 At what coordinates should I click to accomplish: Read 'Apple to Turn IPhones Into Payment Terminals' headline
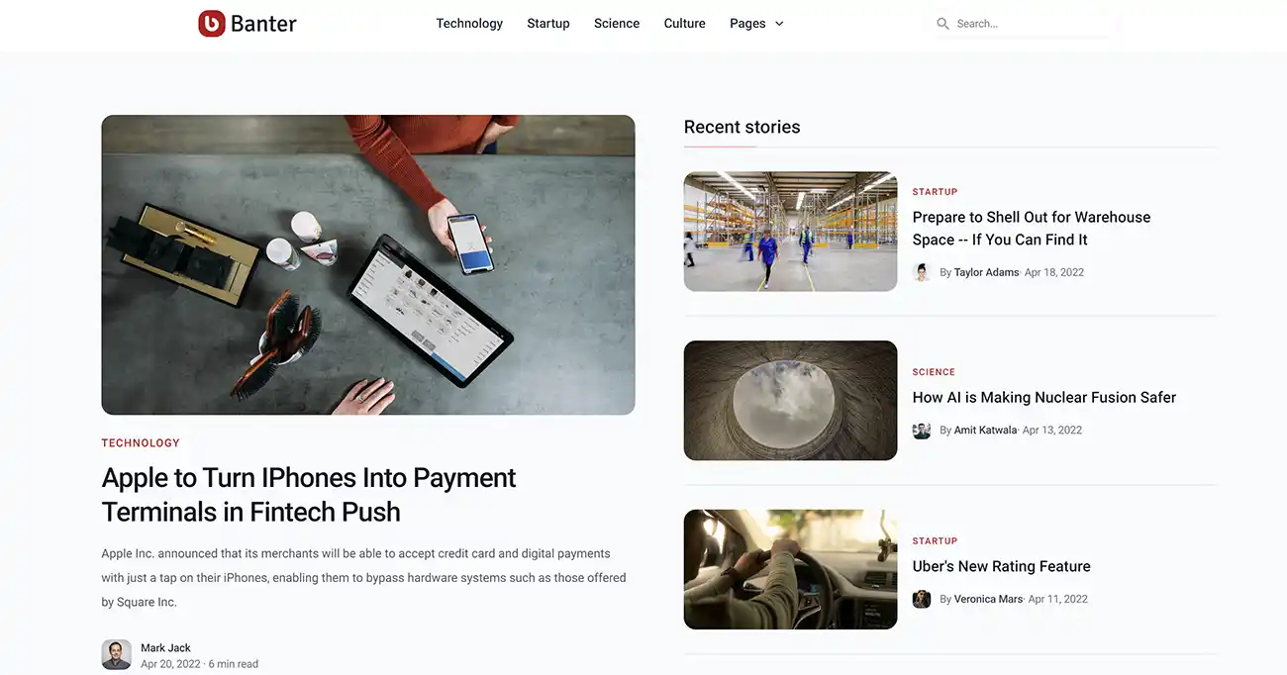[x=309, y=494]
